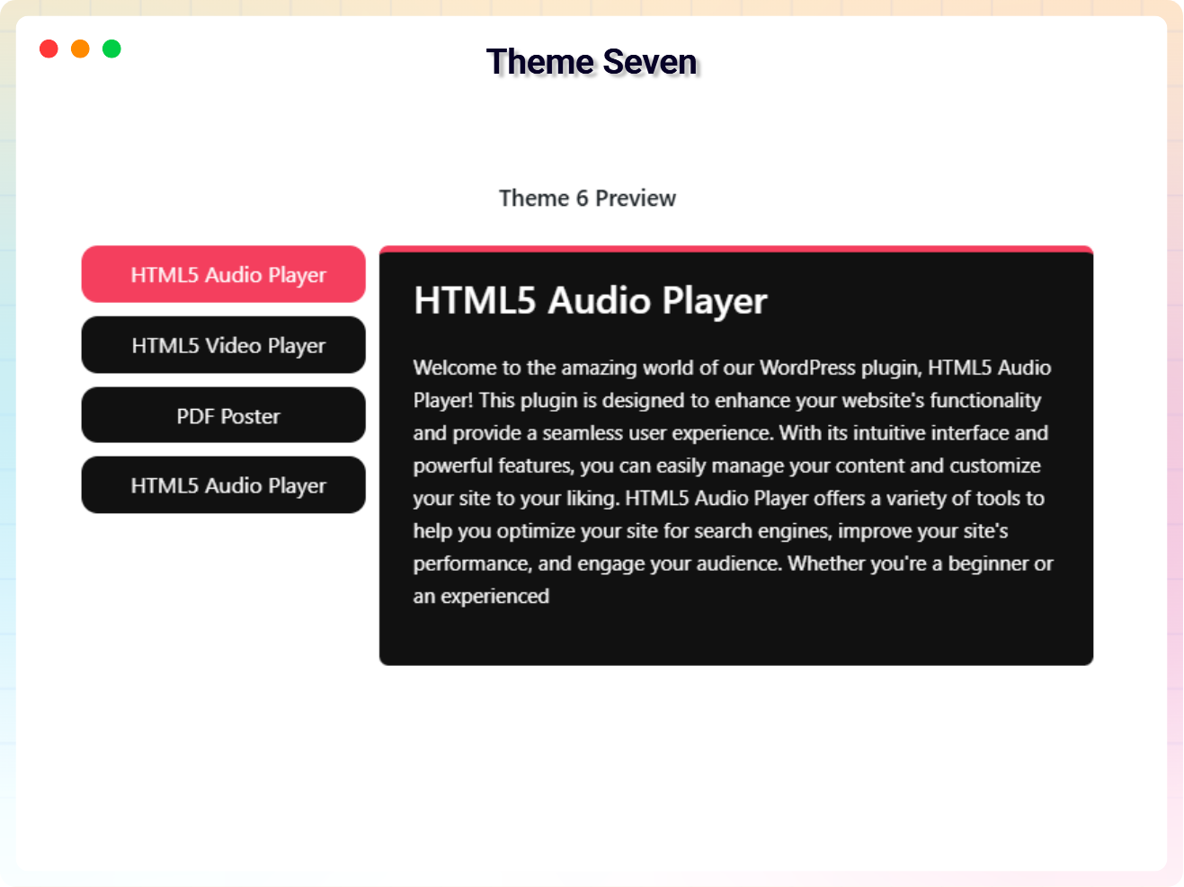Click the active pink HTML5 Audio Player button
The image size is (1184, 887).
(223, 274)
